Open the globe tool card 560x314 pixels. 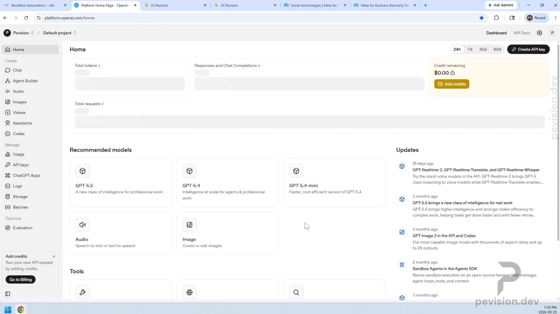coord(228,290)
